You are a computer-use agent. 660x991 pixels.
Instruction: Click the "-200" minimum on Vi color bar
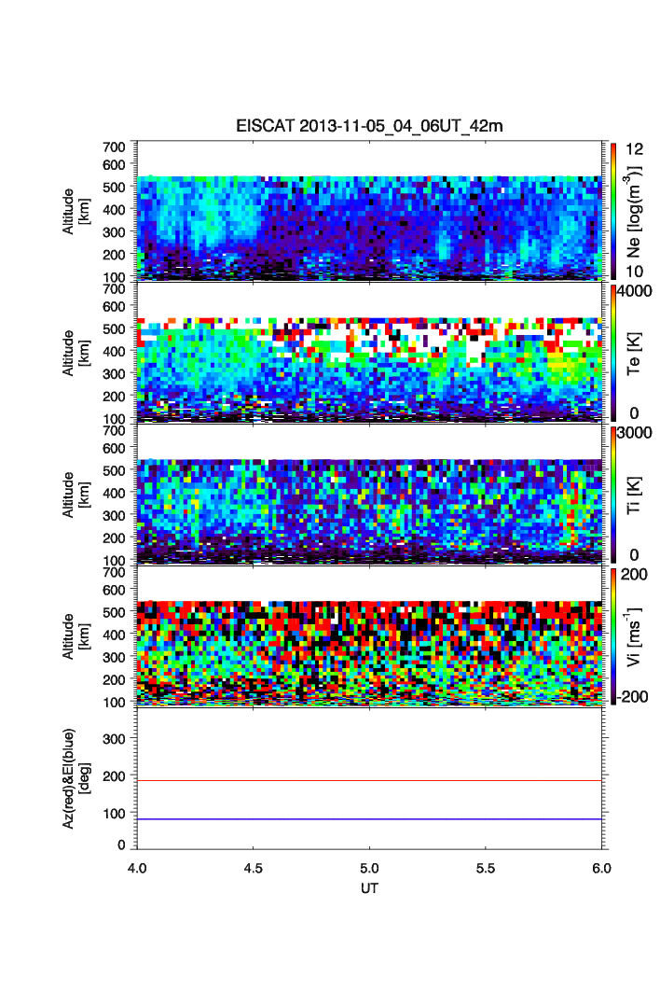pyautogui.click(x=632, y=696)
